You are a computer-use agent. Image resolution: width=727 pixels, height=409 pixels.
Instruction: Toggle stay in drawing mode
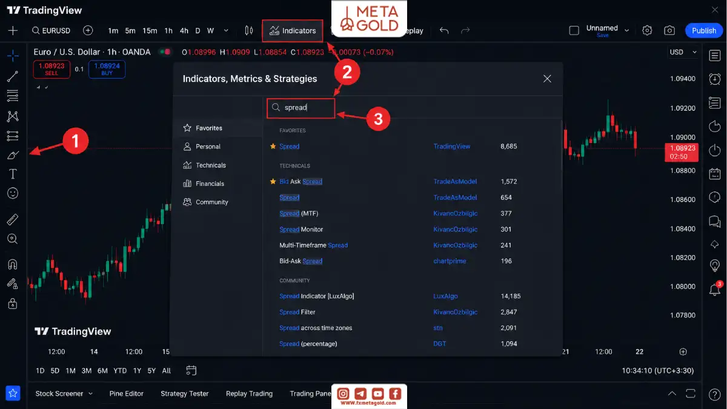[13, 284]
